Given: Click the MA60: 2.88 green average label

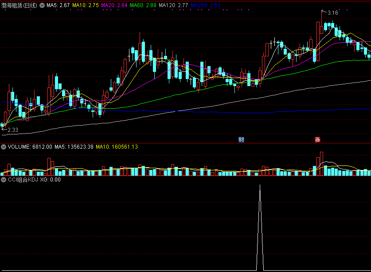Looking at the screenshot, I should [x=143, y=5].
